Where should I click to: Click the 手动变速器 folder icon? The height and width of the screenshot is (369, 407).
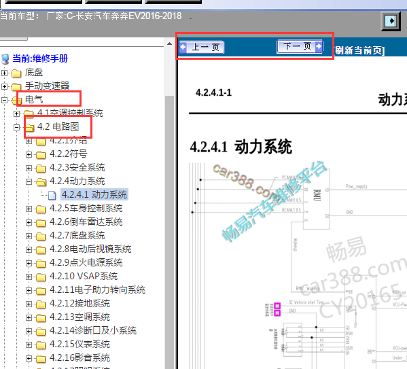[16, 87]
